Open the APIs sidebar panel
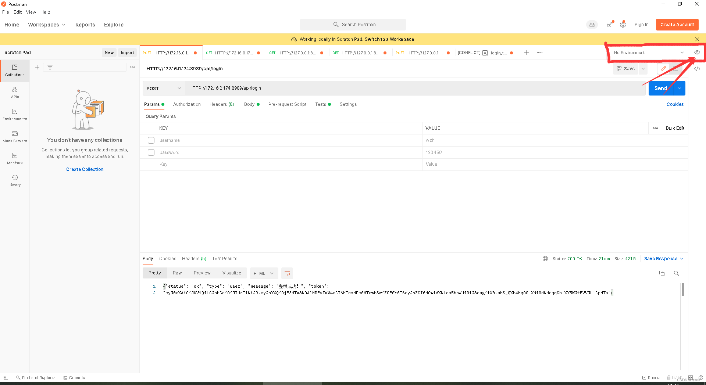Viewport: 706px width, 385px height. coord(15,93)
